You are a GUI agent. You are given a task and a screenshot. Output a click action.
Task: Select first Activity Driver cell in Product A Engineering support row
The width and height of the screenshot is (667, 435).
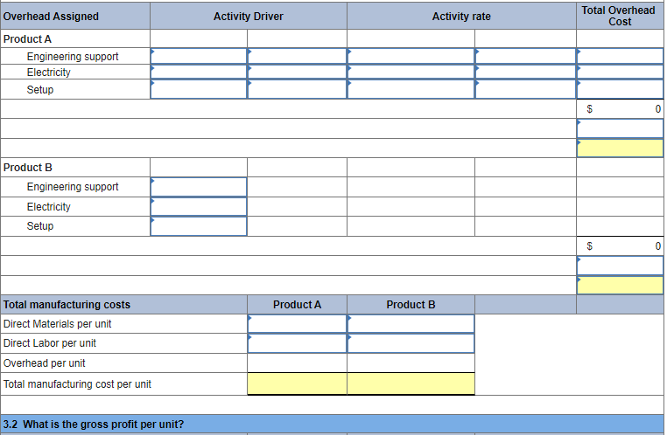[x=199, y=56]
